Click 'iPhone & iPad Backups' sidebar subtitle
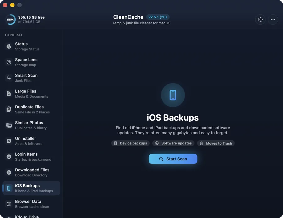 point(34,191)
